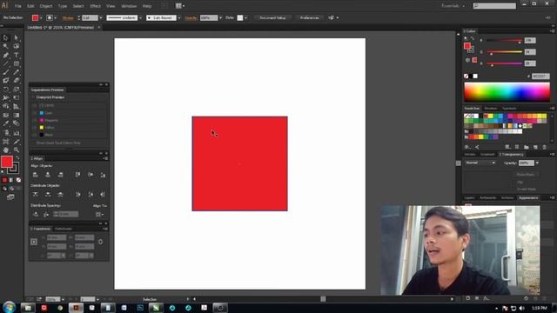
Task: Click the Make Mask button
Action: coord(526,175)
